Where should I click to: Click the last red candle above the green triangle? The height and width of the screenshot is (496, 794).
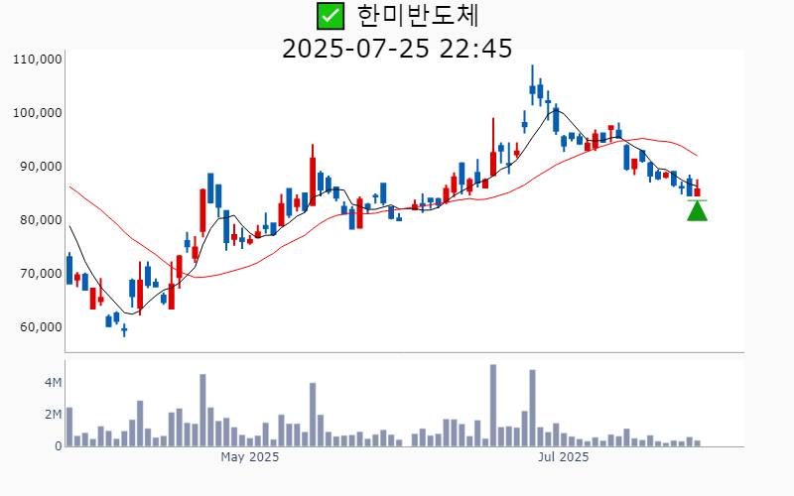point(698,188)
